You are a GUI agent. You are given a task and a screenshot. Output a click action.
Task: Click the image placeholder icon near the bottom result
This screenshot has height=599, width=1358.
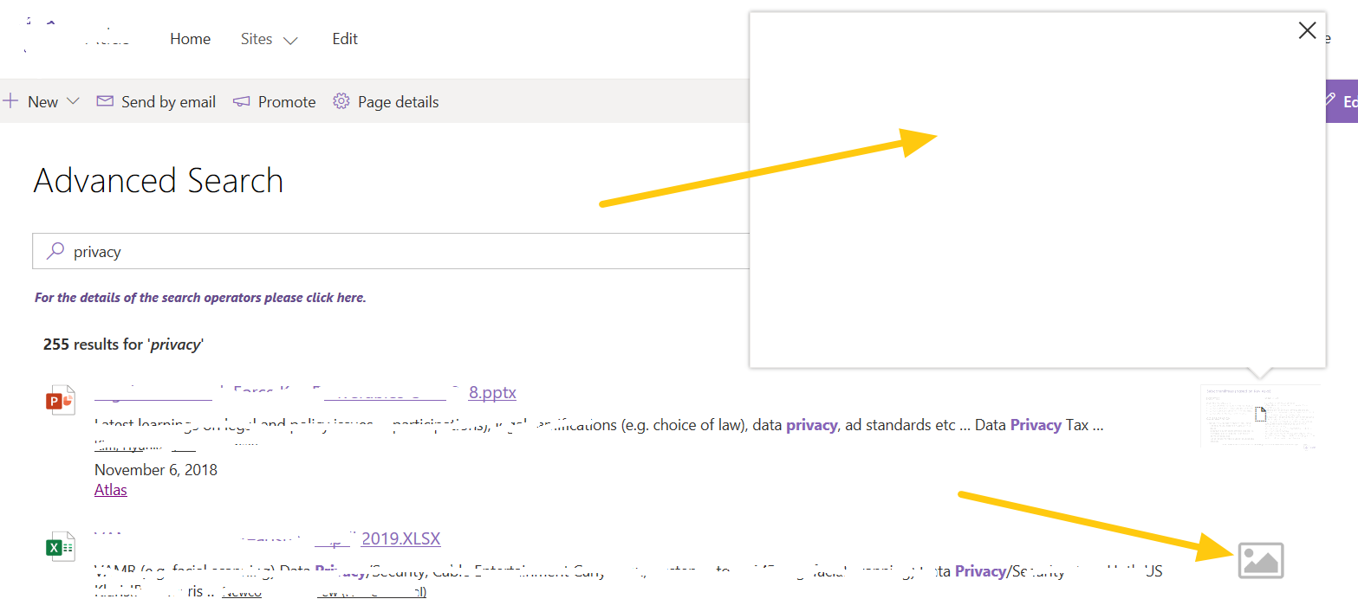[x=1261, y=561]
